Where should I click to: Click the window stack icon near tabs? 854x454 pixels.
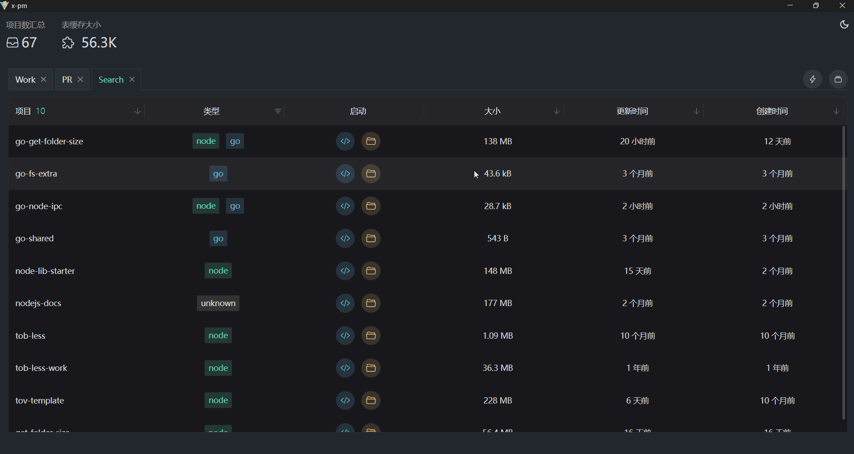tap(838, 79)
